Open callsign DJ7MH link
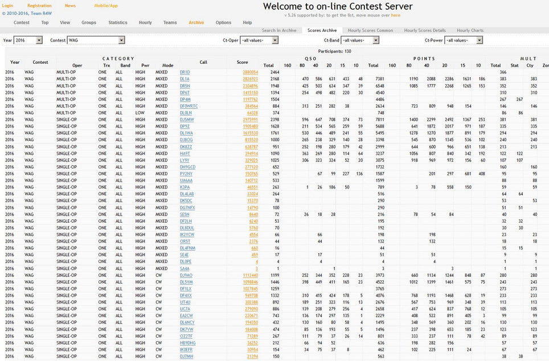 pos(187,356)
